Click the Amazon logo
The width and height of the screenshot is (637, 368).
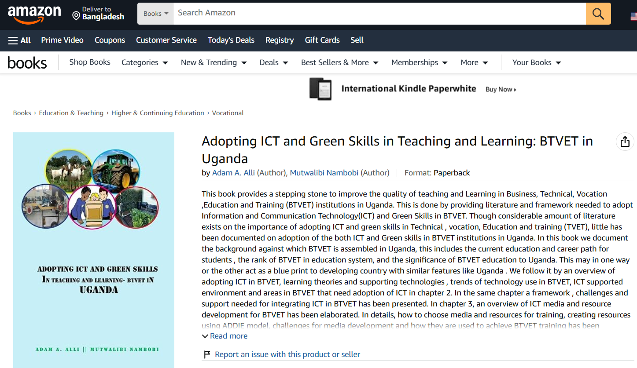(34, 15)
